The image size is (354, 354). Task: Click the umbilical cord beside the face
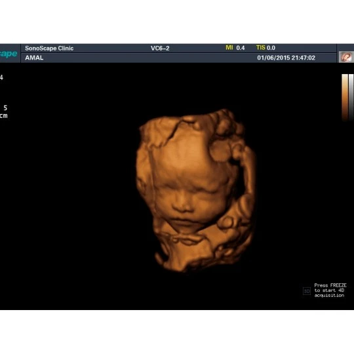click(x=245, y=181)
